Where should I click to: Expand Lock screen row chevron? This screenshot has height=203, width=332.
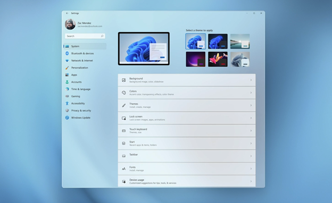[x=251, y=118]
